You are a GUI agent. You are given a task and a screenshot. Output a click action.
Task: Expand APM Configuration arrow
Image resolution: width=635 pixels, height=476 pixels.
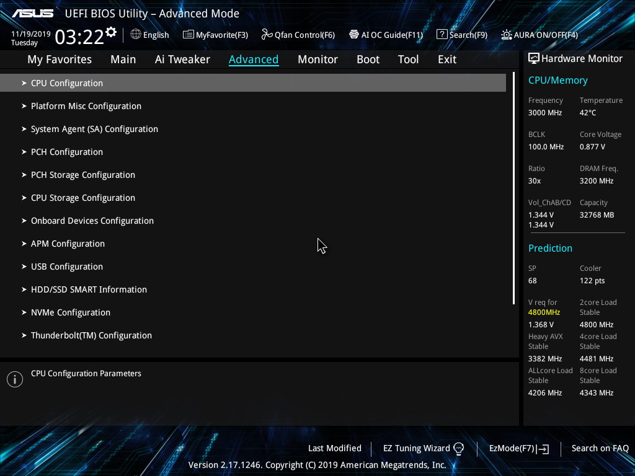click(24, 244)
